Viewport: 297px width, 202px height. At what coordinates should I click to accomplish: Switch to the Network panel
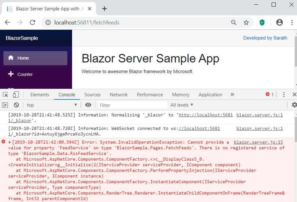pyautogui.click(x=118, y=95)
